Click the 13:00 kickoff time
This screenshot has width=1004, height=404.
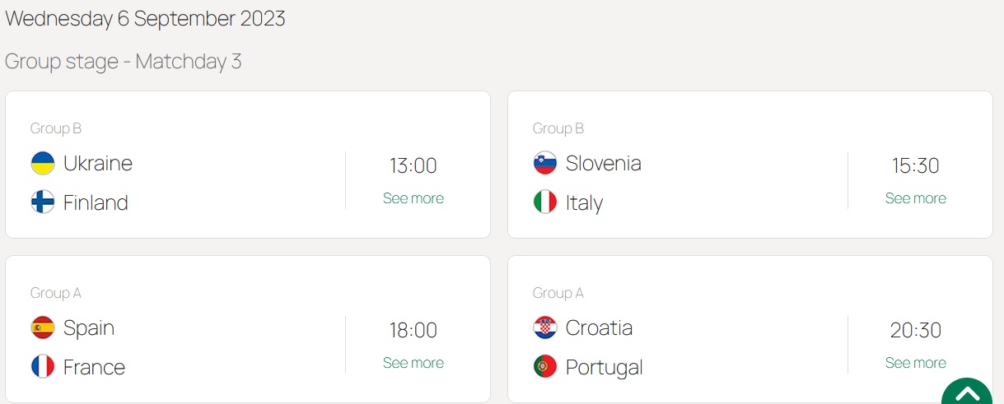(413, 165)
